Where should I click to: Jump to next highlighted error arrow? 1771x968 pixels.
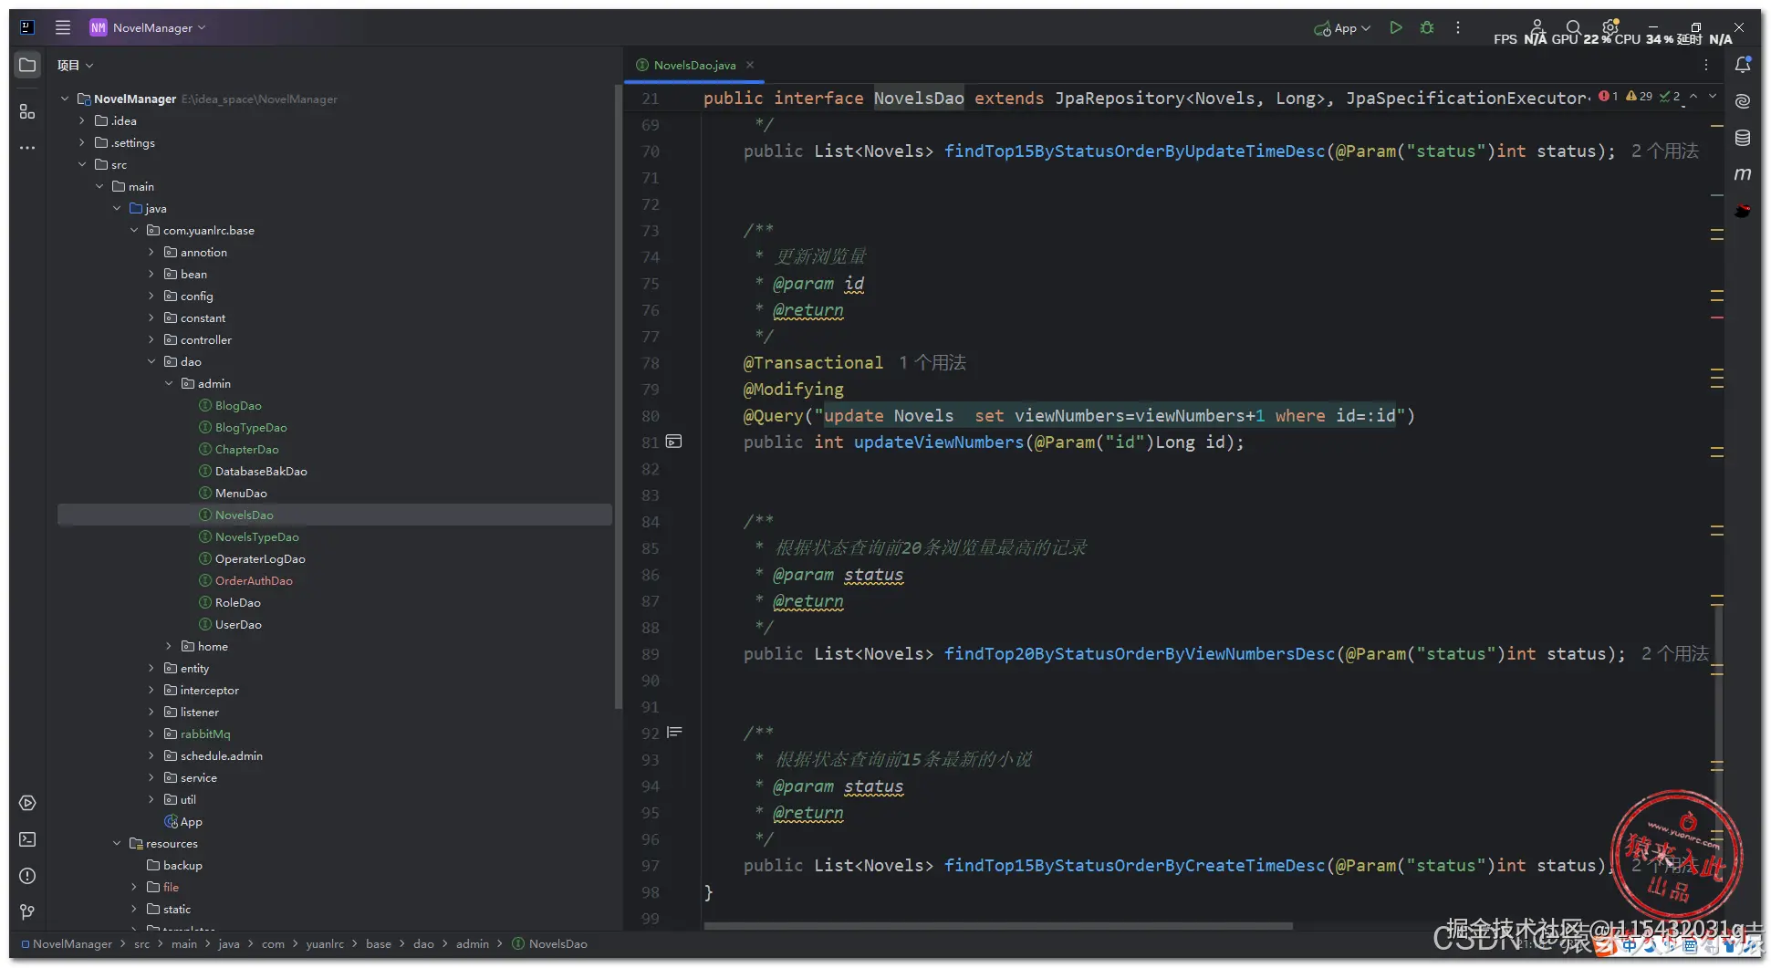[1713, 96]
